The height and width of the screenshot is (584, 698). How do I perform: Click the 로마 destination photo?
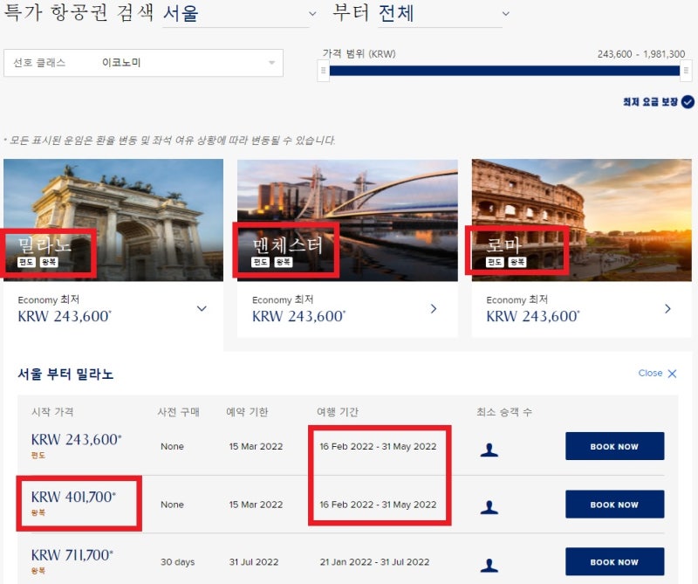pos(580,218)
